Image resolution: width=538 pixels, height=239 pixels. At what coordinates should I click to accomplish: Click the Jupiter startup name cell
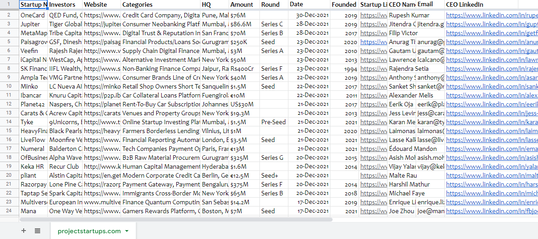33,24
